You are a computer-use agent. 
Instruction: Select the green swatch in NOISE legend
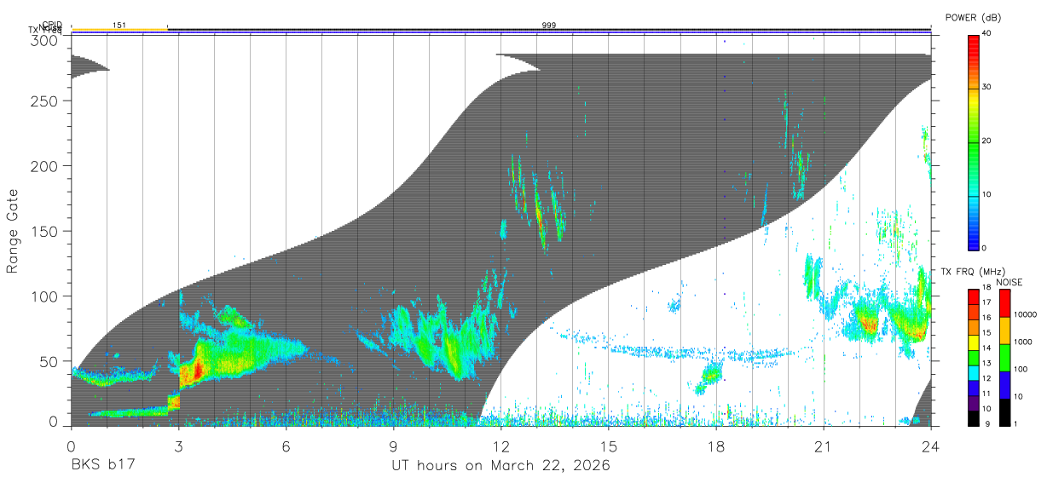coord(1004,359)
